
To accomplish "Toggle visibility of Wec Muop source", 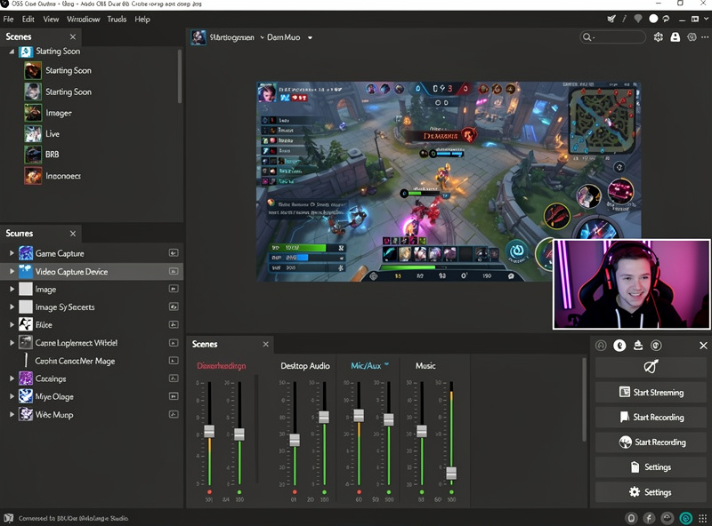I will [x=174, y=414].
